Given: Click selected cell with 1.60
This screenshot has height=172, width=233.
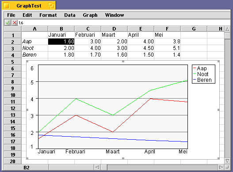Looking at the screenshot, I should (61, 42).
